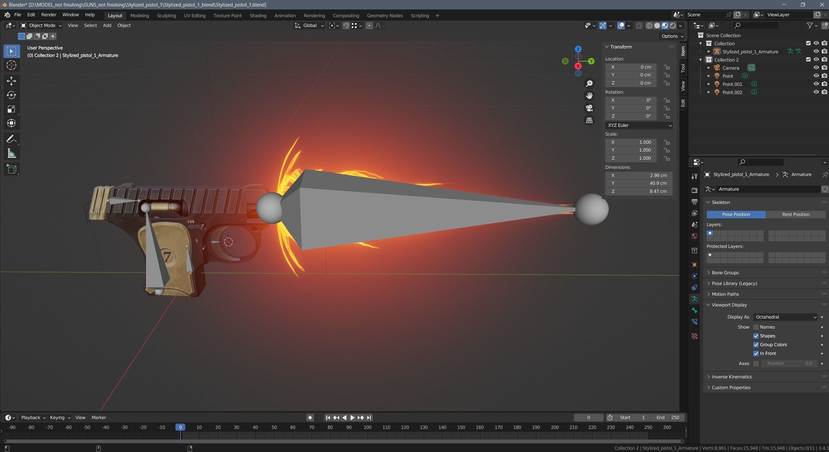Click the Pose Position button
Viewport: 829px width, 452px height.
[x=736, y=214]
